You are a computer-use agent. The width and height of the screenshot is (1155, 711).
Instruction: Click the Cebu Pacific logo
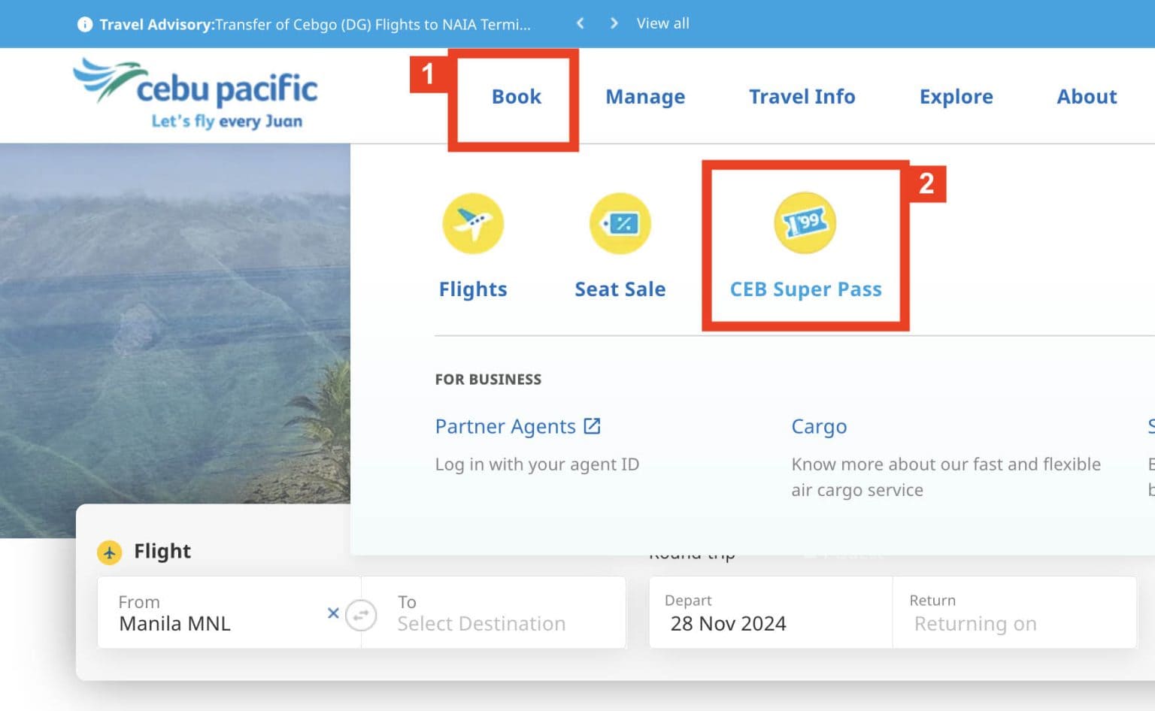[x=196, y=94]
